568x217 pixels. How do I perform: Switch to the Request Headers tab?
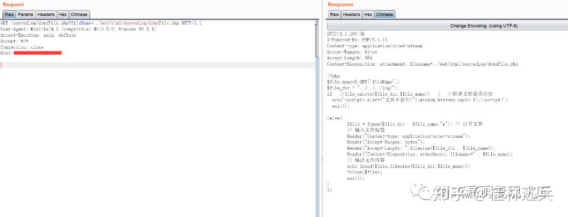pos(46,15)
